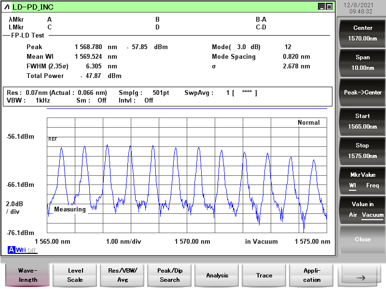Change the Stop wavelength 1575.00nm
This screenshot has height=289, width=386.
362,151
